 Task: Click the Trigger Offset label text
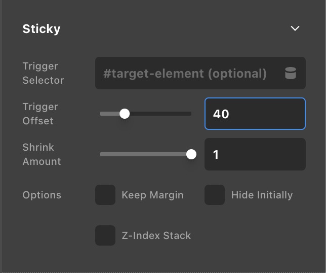click(40, 114)
